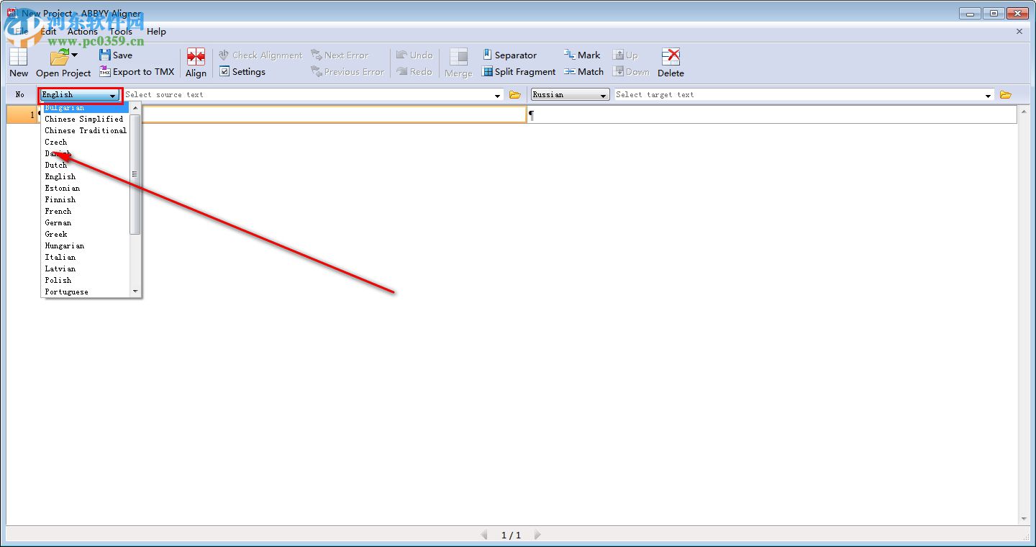Image resolution: width=1036 pixels, height=547 pixels.
Task: Select the Merge fragments tool
Action: coord(458,63)
